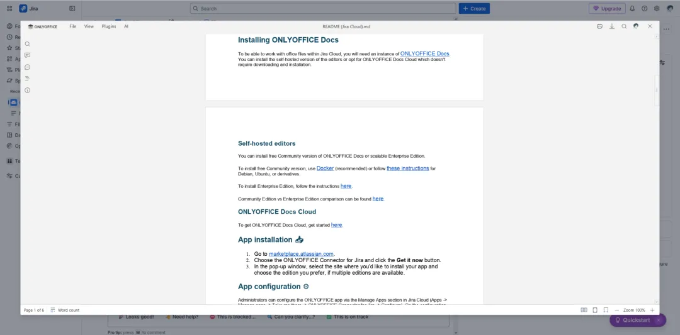This screenshot has height=335, width=680.
Task: Click the Jira Dashboards sidebar icon
Action: click(x=9, y=135)
